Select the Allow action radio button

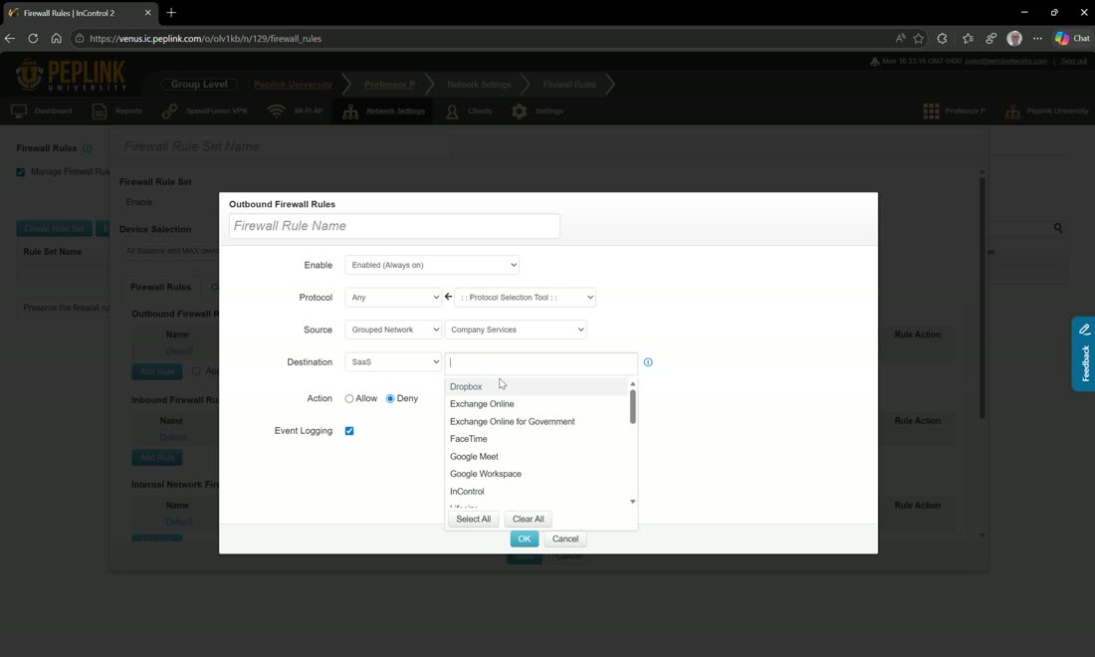pyautogui.click(x=349, y=398)
